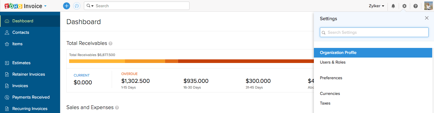
Task: Close the Settings panel
Action: pyautogui.click(x=427, y=18)
